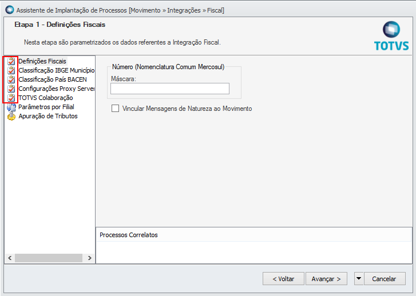Click the Avançar button
Viewport: 416px width, 296px height.
coord(326,278)
